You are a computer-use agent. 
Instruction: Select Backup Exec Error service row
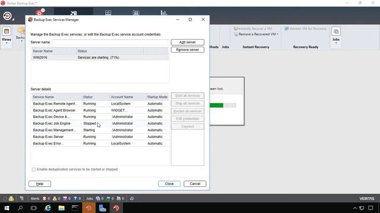pyautogui.click(x=100, y=143)
